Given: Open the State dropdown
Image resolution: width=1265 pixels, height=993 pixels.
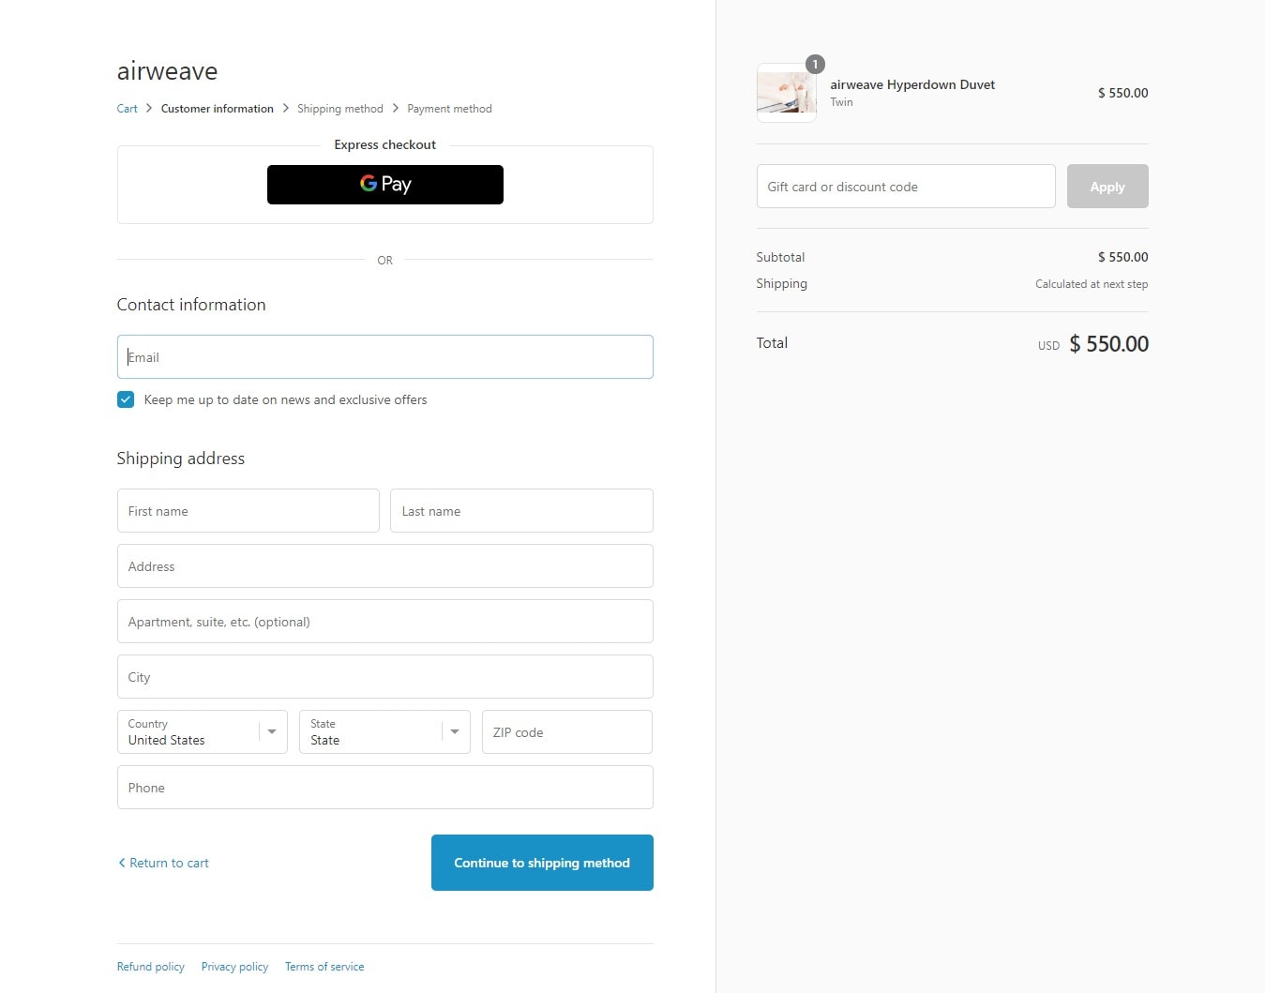Looking at the screenshot, I should [x=384, y=732].
